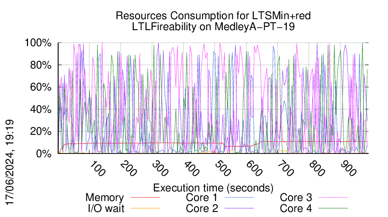This screenshot has width=388, height=217.
Task: Click the timestamp "17/06/2024, 19:19"
Action: (10, 163)
